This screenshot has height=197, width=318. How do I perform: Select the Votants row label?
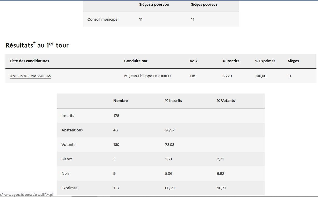click(68, 145)
